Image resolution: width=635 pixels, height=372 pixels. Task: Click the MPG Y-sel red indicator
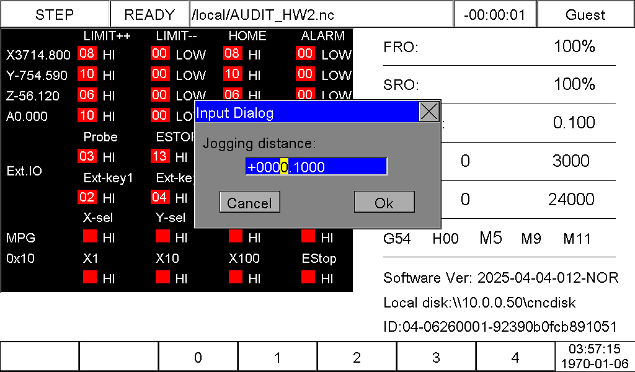click(163, 236)
